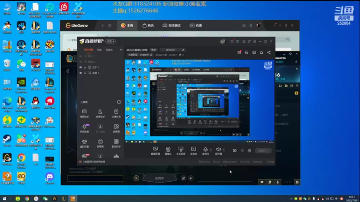The width and height of the screenshot is (360, 202).
Task: Mute the 麦克风 microphone
Action: (206, 151)
